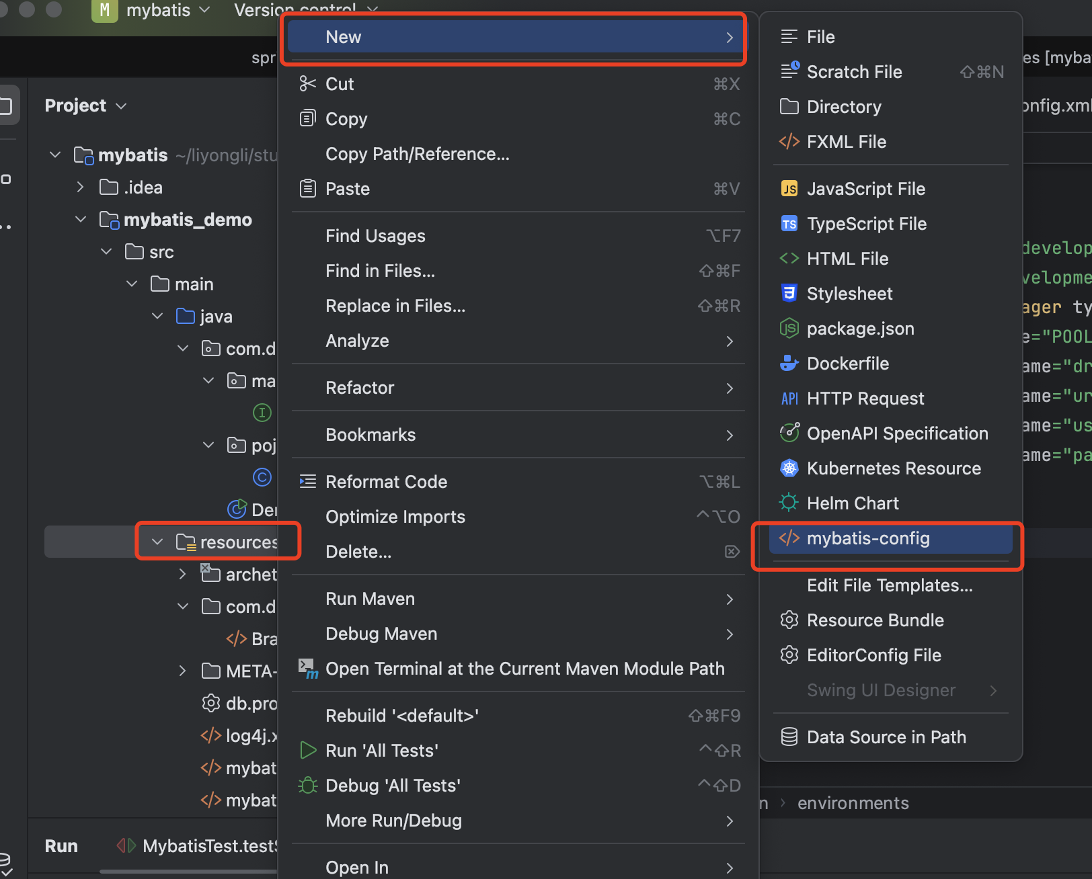1092x879 pixels.
Task: Open the Project view dropdown
Action: 85,106
